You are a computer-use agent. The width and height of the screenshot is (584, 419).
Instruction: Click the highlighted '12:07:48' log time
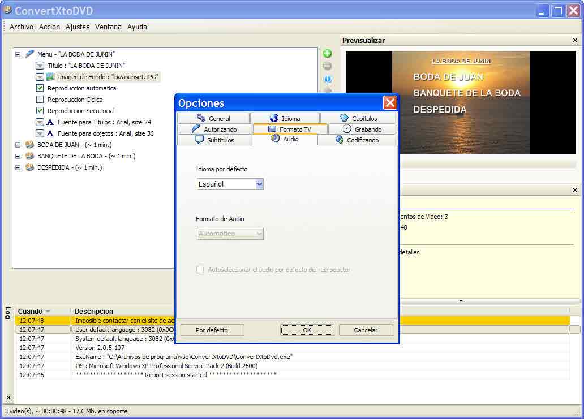pos(32,321)
